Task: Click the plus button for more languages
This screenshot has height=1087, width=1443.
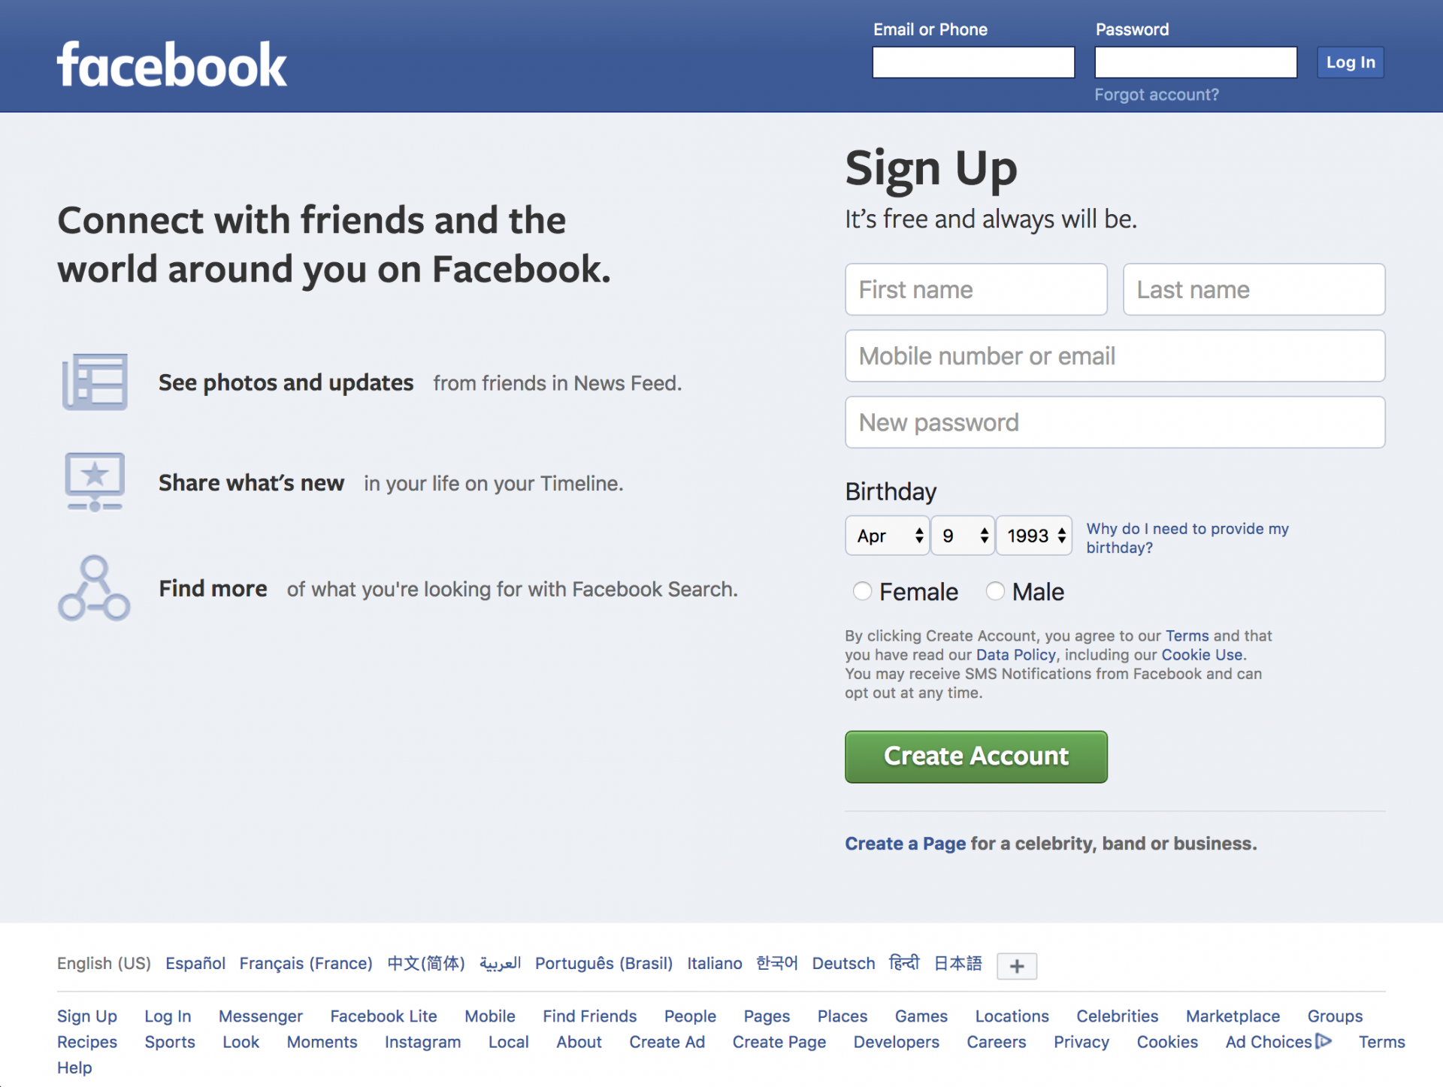Action: [1016, 966]
